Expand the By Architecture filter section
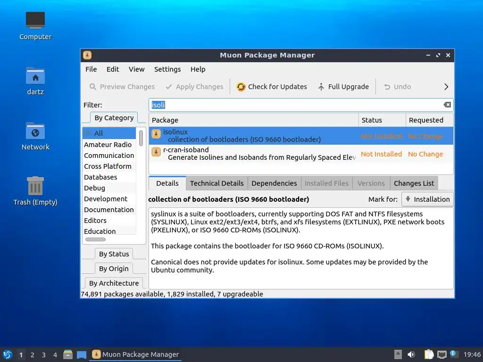Screen dimensions: 483x362 (114, 283)
